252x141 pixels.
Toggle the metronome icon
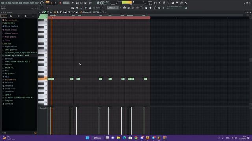(x=72, y=3)
